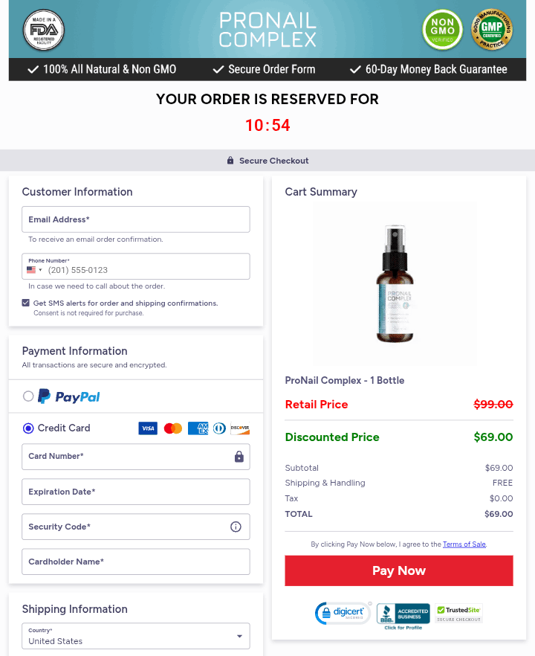Click the DigiCert secured seal
The image size is (535, 656).
tap(343, 614)
